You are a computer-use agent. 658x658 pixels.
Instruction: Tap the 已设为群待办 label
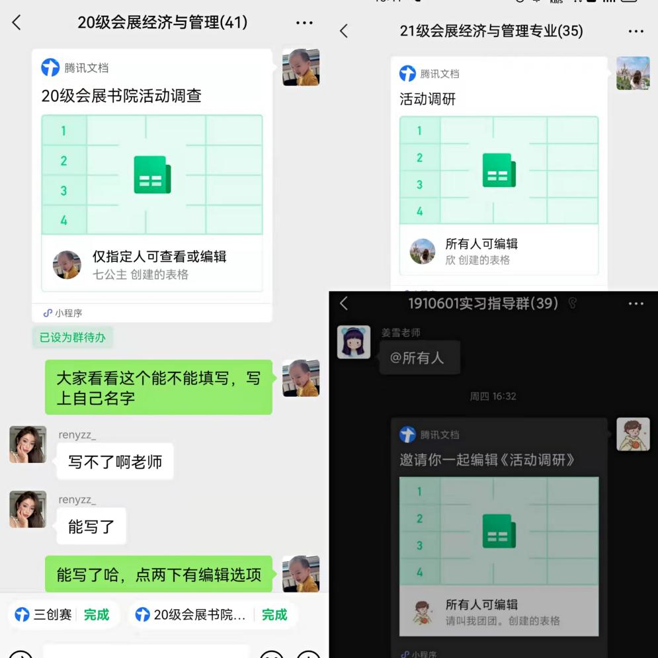[73, 337]
